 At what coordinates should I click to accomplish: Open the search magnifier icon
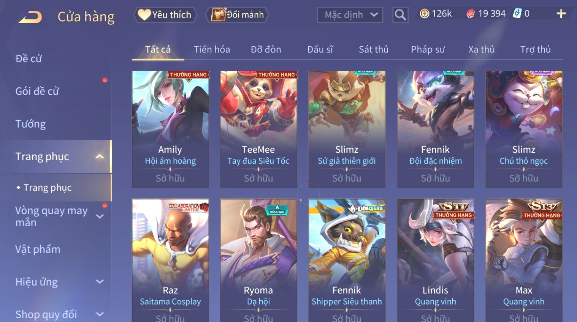(400, 15)
